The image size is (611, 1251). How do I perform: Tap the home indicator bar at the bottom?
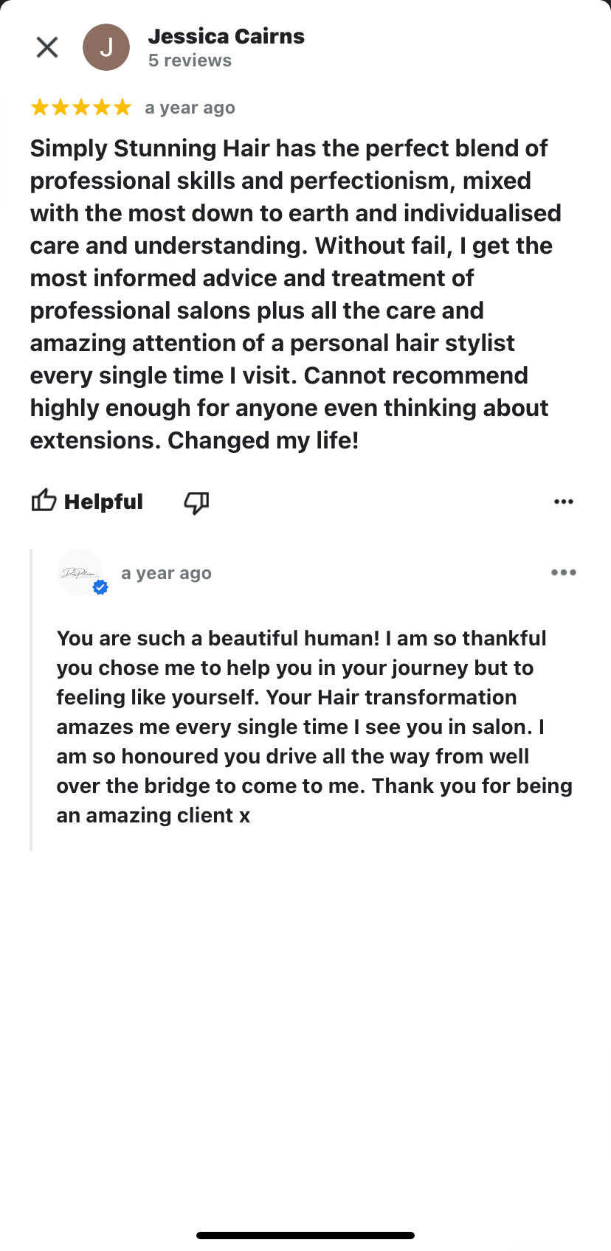305,1235
